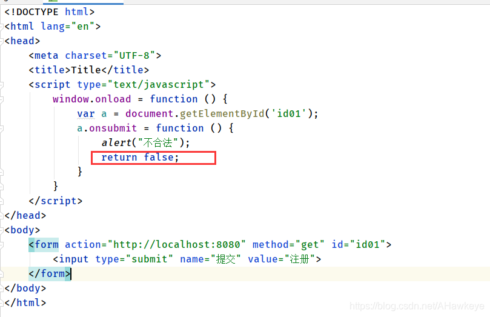Click the alert function call
The height and width of the screenshot is (317, 490).
(x=116, y=143)
